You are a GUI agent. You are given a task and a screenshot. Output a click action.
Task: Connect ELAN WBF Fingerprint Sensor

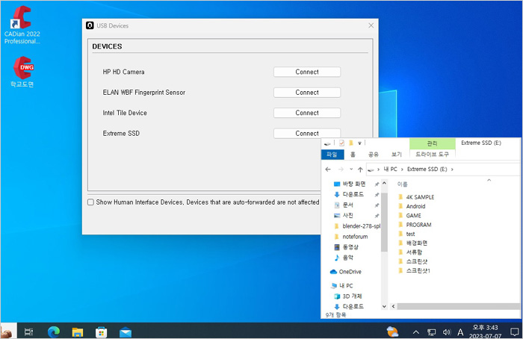(x=307, y=93)
